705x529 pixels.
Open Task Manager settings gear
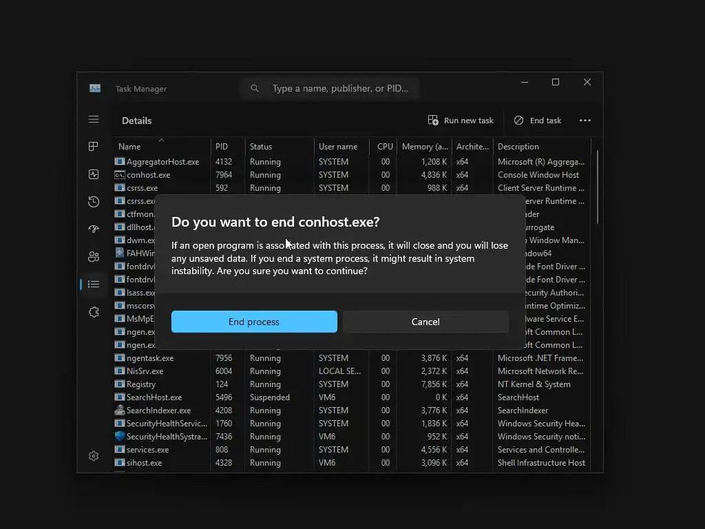(x=94, y=456)
